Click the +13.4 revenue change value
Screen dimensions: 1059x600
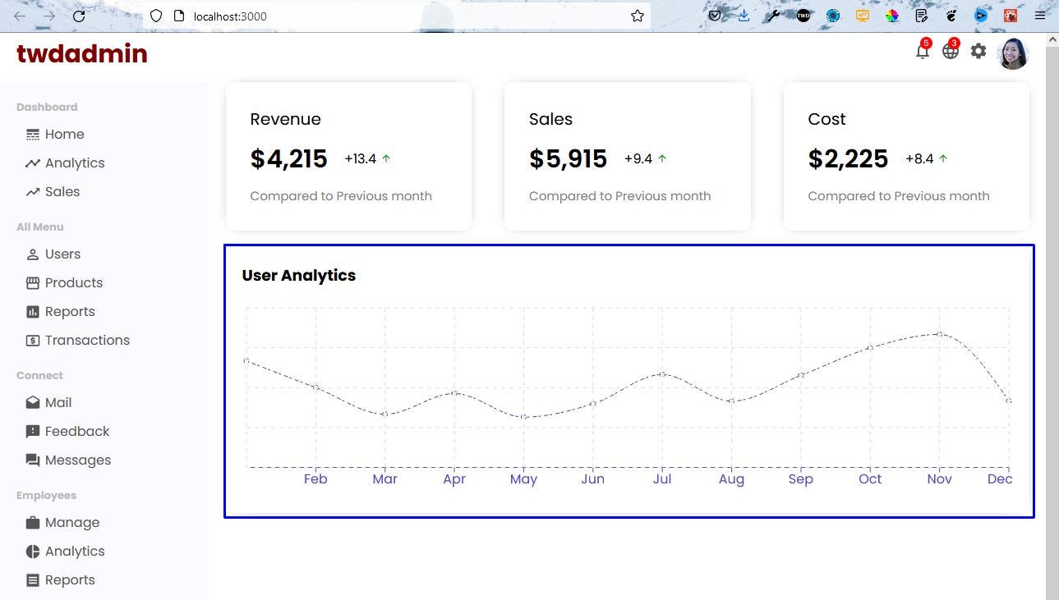click(360, 159)
